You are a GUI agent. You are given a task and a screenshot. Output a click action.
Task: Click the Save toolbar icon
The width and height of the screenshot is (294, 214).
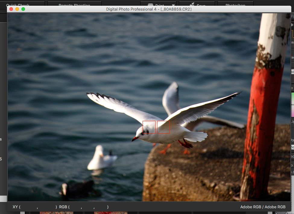192,5
